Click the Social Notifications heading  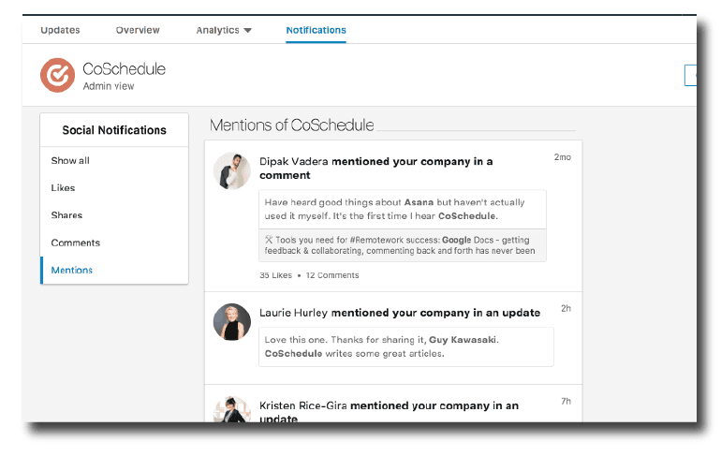pyautogui.click(x=114, y=130)
